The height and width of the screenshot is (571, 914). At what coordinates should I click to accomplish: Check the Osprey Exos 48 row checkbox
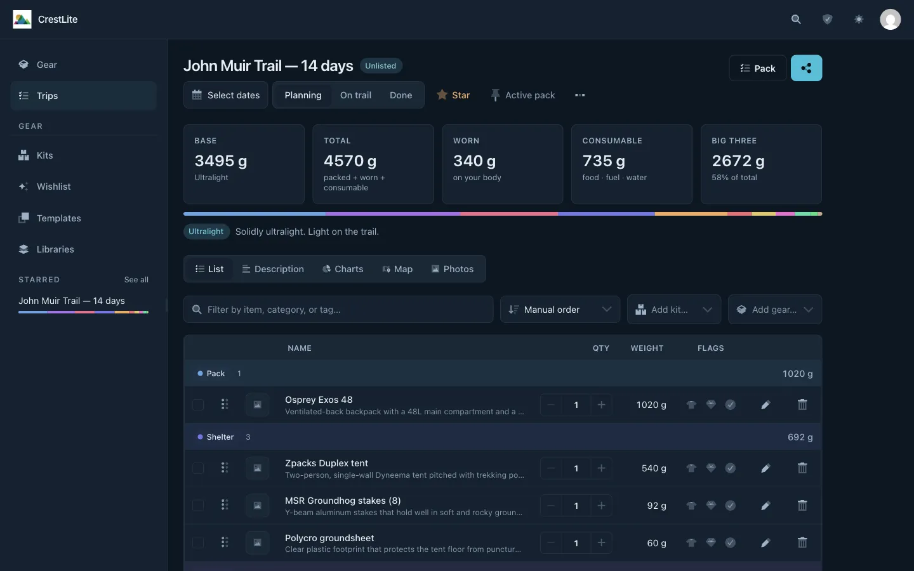tap(198, 405)
